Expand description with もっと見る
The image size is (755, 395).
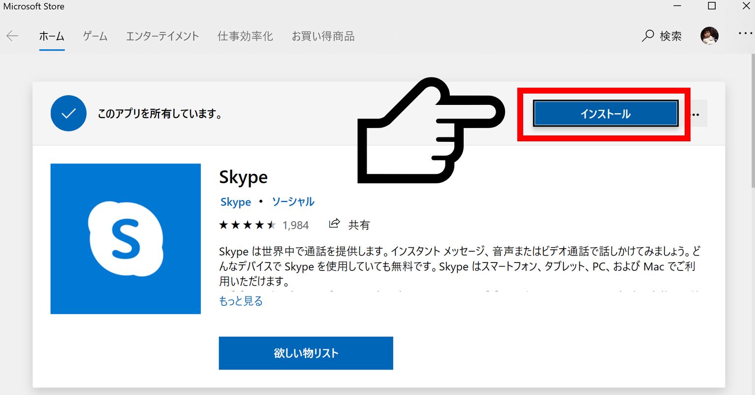[x=241, y=301]
